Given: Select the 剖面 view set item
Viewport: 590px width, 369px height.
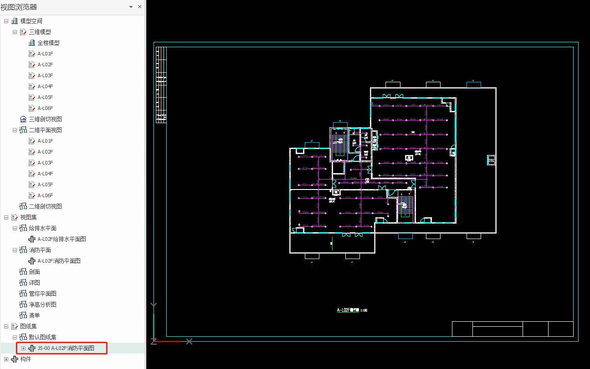Looking at the screenshot, I should 35,272.
